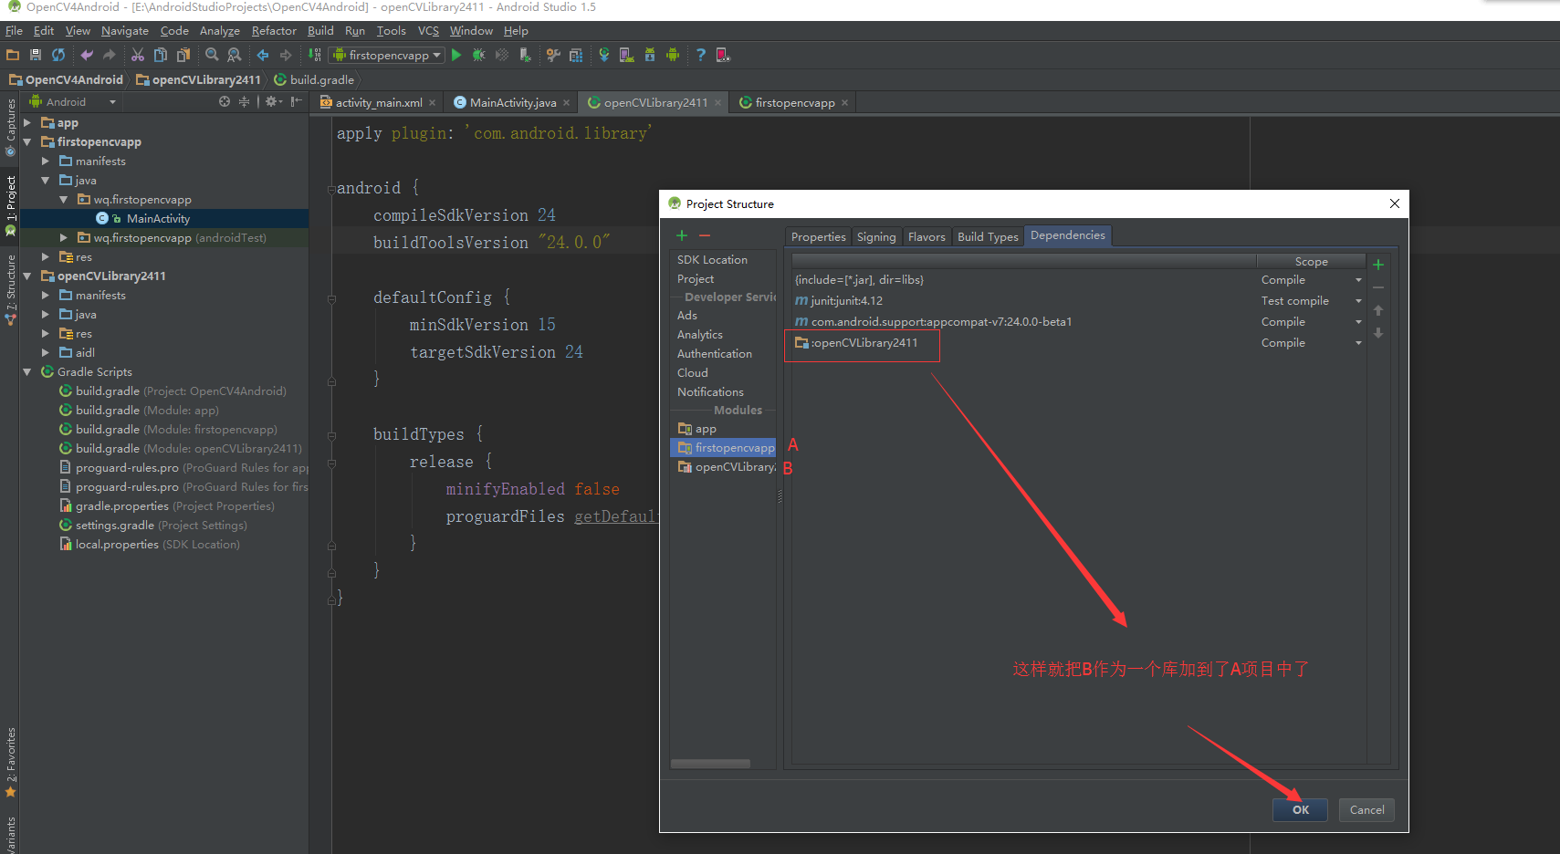Click the Replace icon in the toolbar
Viewport: 1560px width, 854px height.
(x=235, y=55)
